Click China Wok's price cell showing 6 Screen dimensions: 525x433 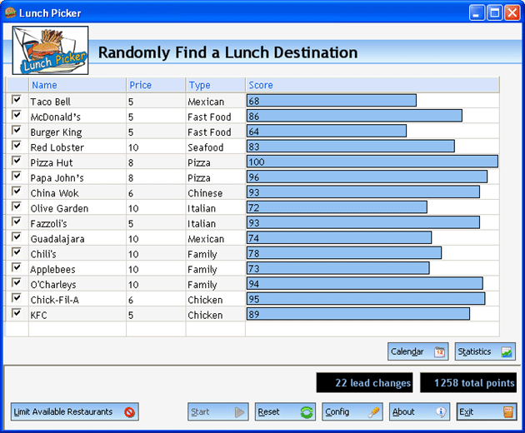pos(156,192)
